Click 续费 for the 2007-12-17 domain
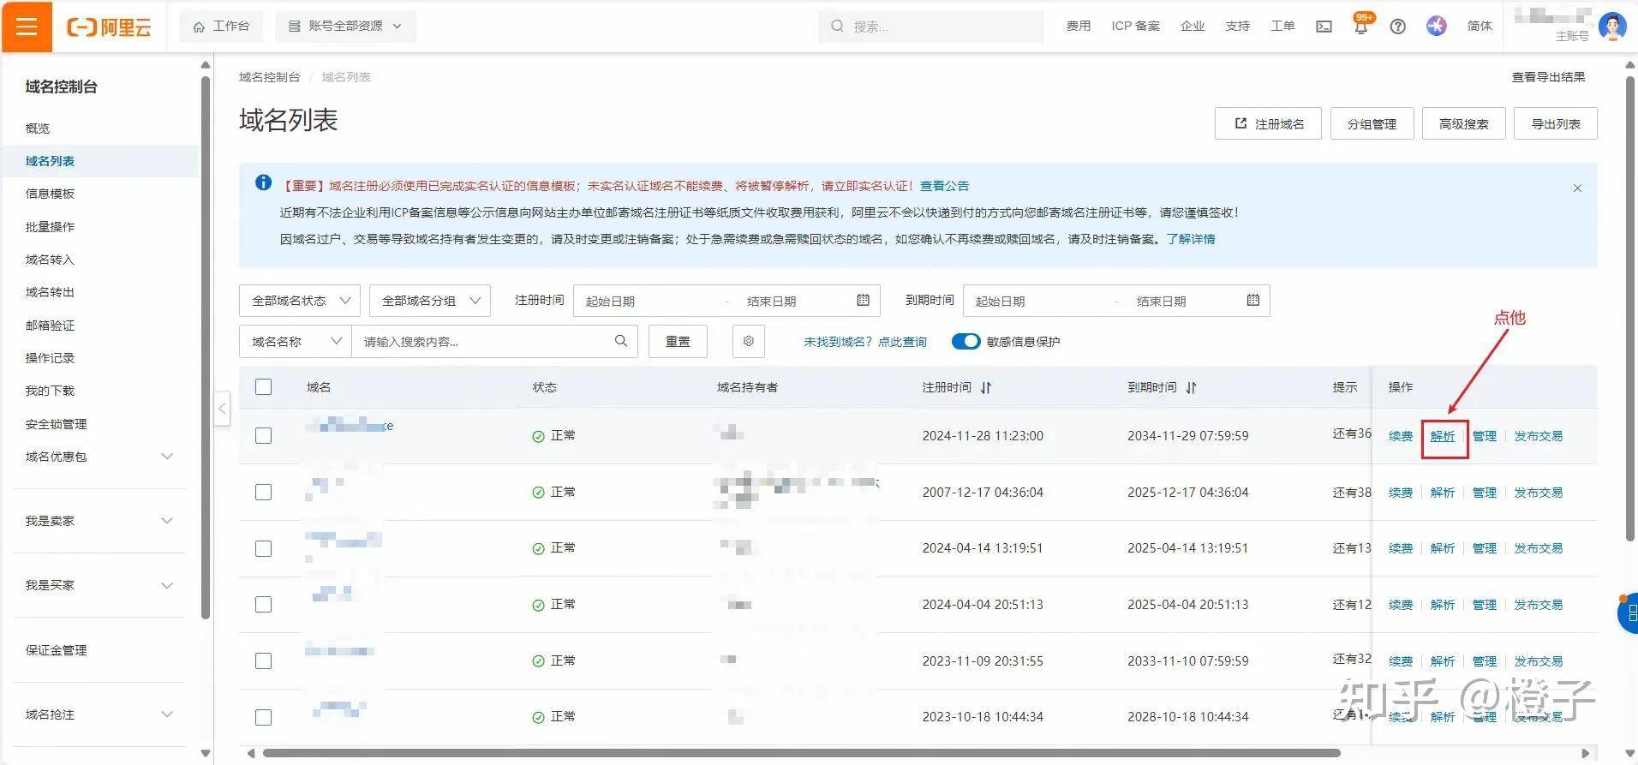 point(1401,493)
